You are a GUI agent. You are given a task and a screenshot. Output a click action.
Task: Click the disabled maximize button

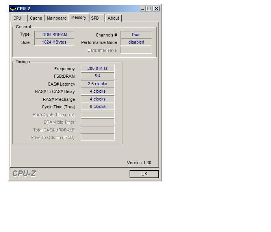coord(149,9)
